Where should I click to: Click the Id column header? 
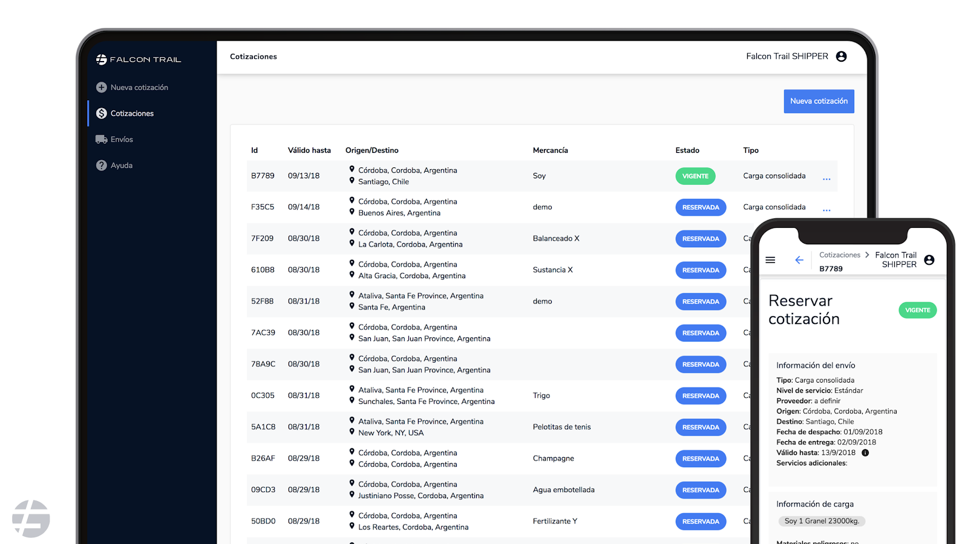255,151
